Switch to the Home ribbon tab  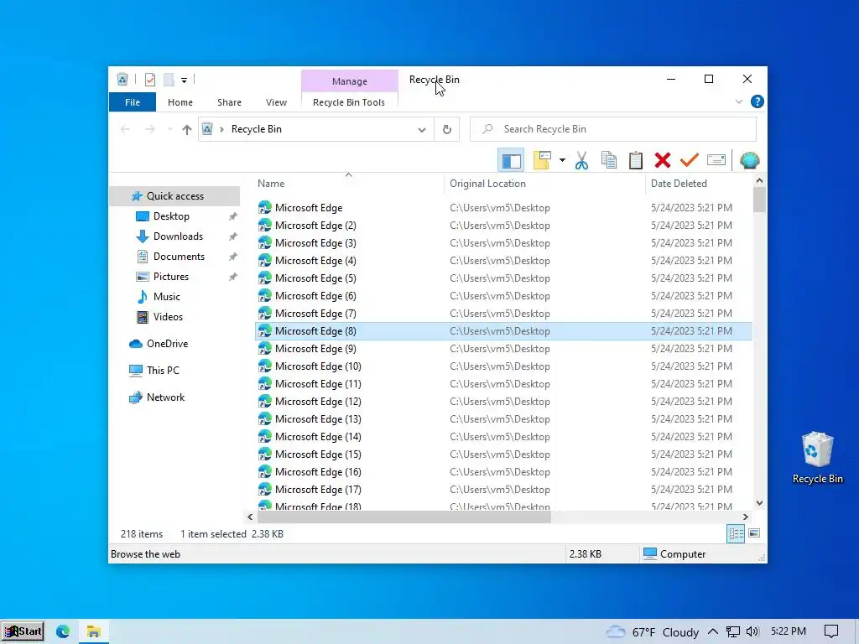(180, 102)
